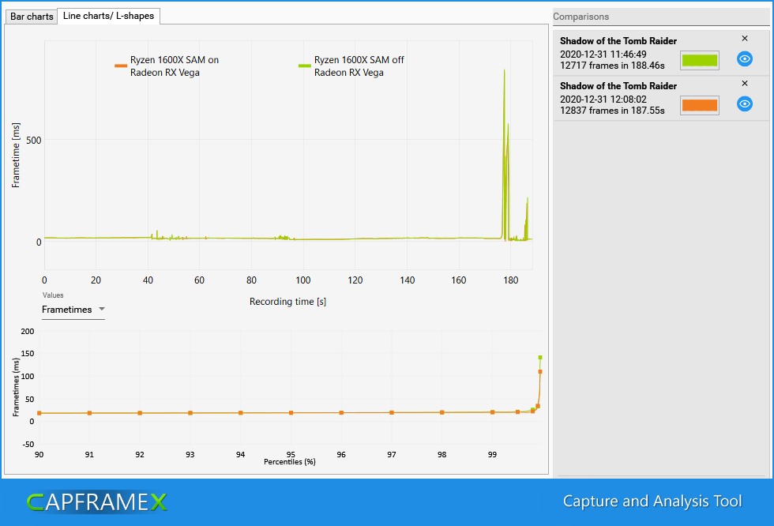
Task: Toggle visibility of the 11:46:49 recording
Action: 744,58
